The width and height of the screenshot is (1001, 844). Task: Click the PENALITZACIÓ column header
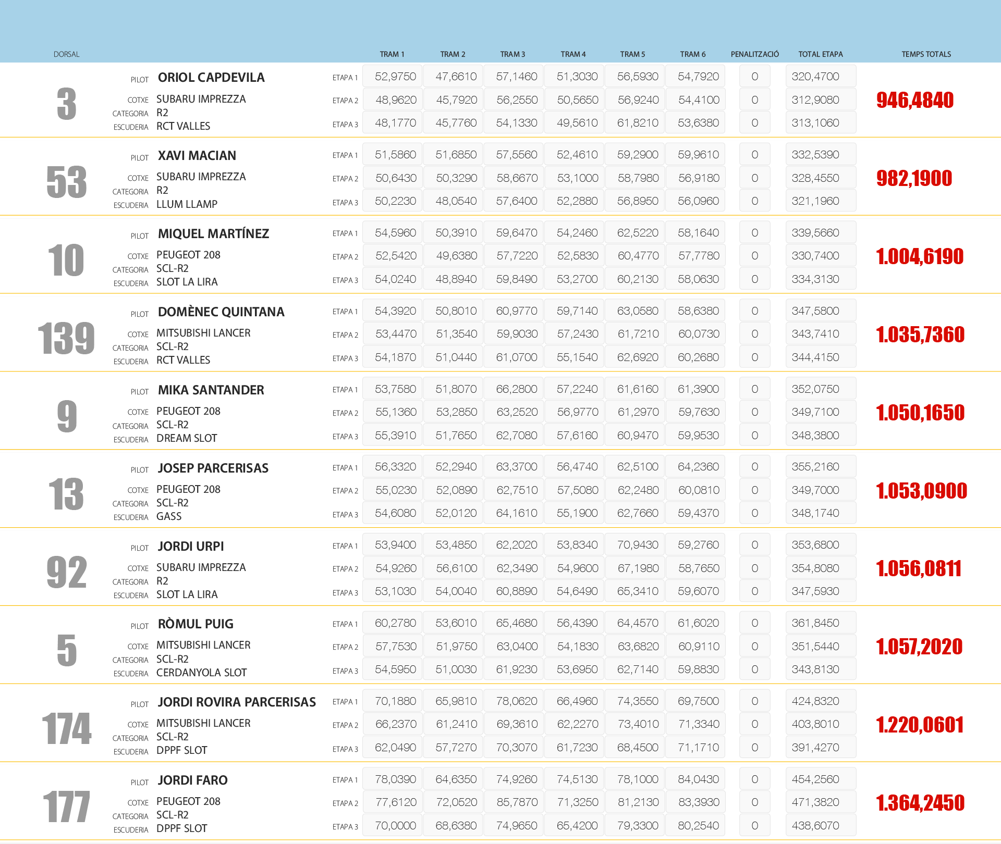click(x=754, y=54)
